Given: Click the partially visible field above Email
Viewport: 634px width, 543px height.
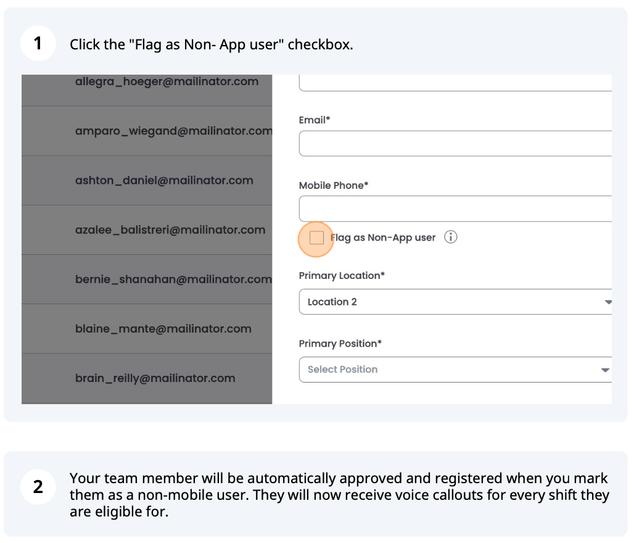Looking at the screenshot, I should coord(455,83).
